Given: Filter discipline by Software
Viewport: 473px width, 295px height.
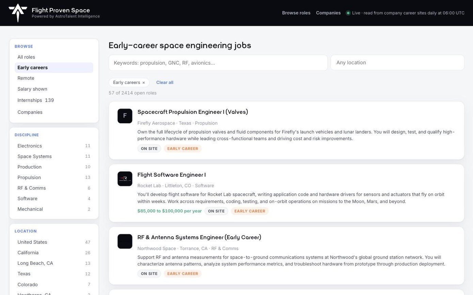Looking at the screenshot, I should [54, 198].
